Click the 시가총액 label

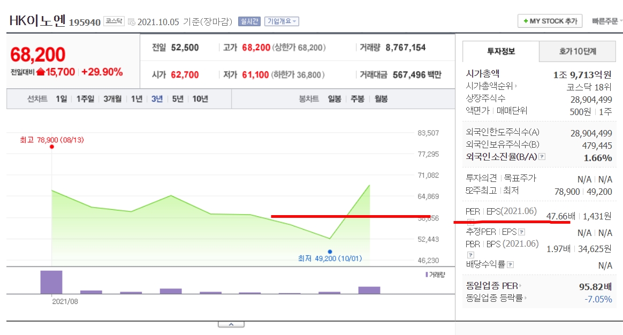point(482,73)
